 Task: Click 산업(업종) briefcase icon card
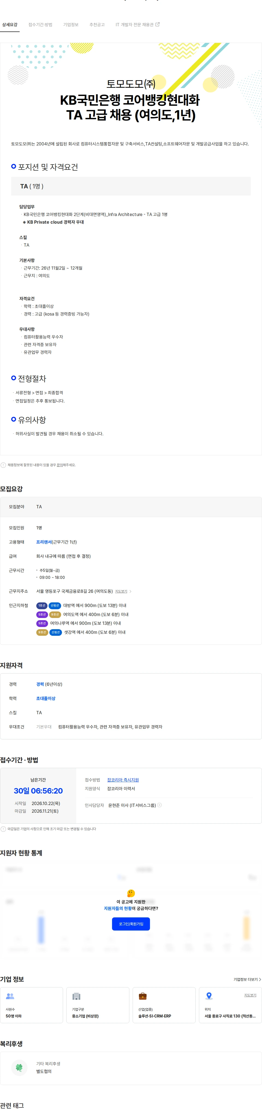[142, 996]
